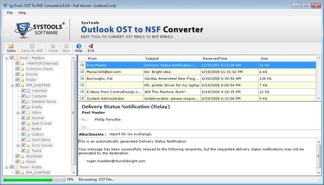Click the email list scrollbar down arrow
Screen dimensions: 324x185
[x=318, y=99]
